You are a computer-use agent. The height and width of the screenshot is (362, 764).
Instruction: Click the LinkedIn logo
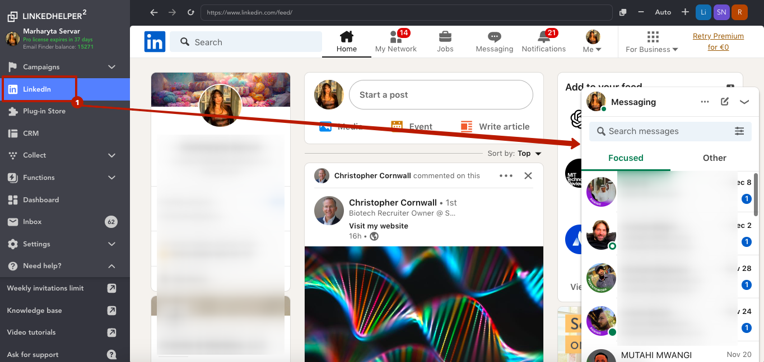pyautogui.click(x=155, y=41)
